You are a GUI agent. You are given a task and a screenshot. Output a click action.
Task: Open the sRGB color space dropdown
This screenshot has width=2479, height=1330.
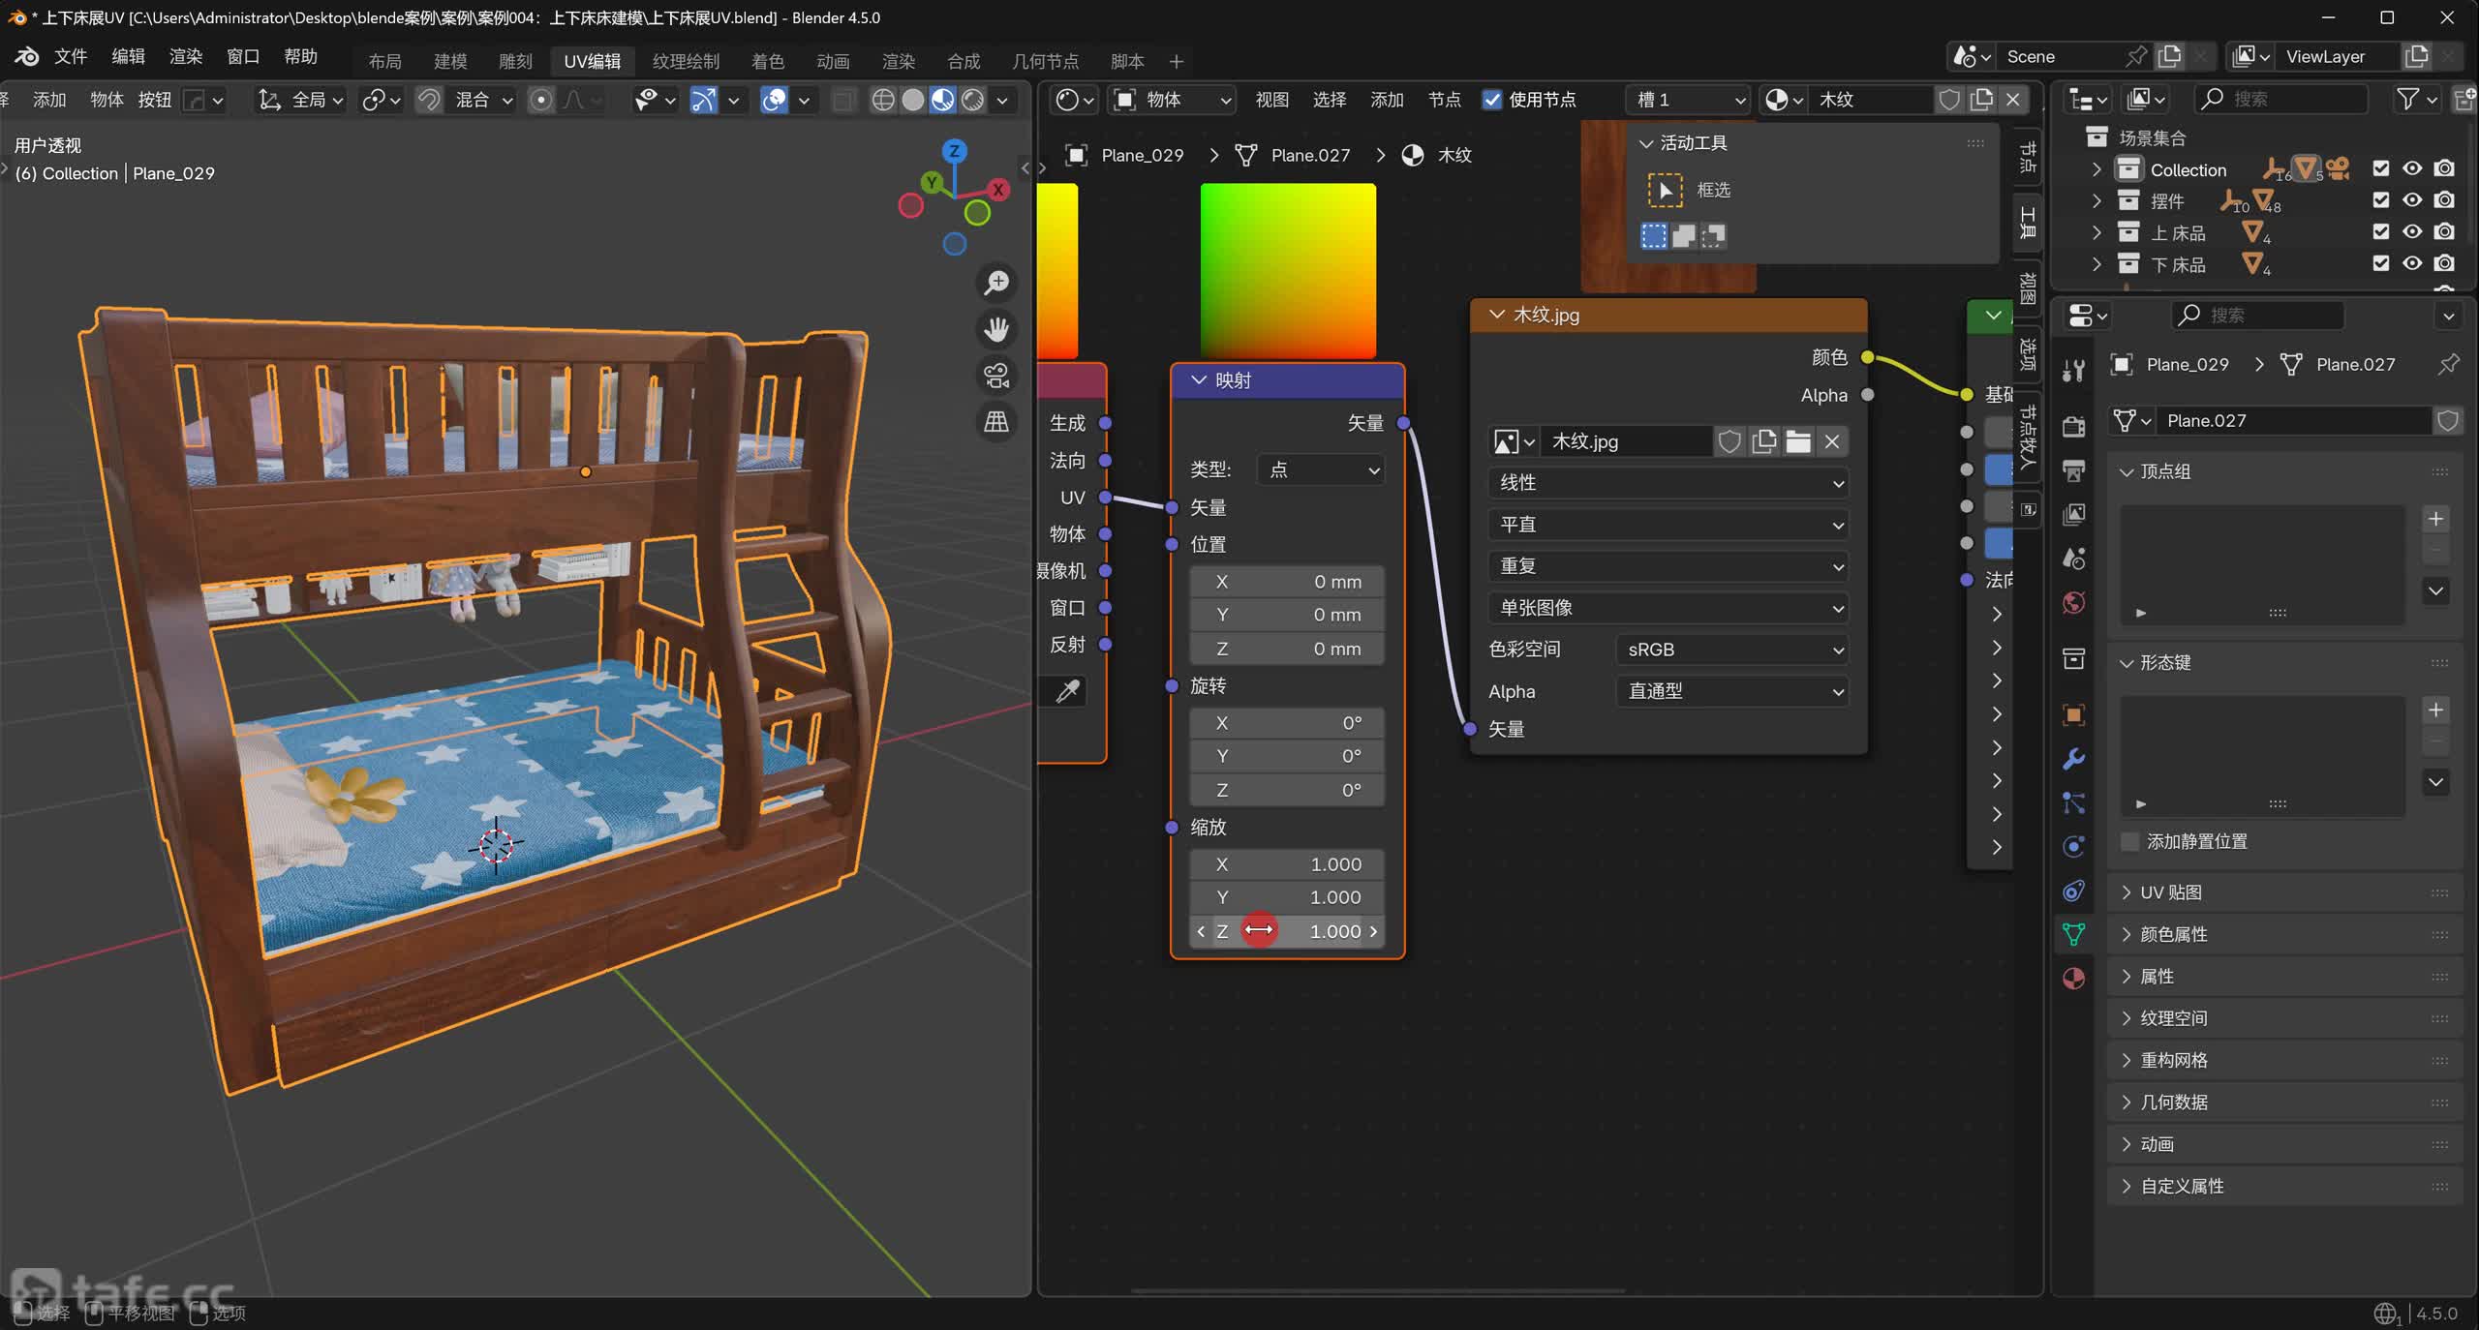tap(1731, 650)
